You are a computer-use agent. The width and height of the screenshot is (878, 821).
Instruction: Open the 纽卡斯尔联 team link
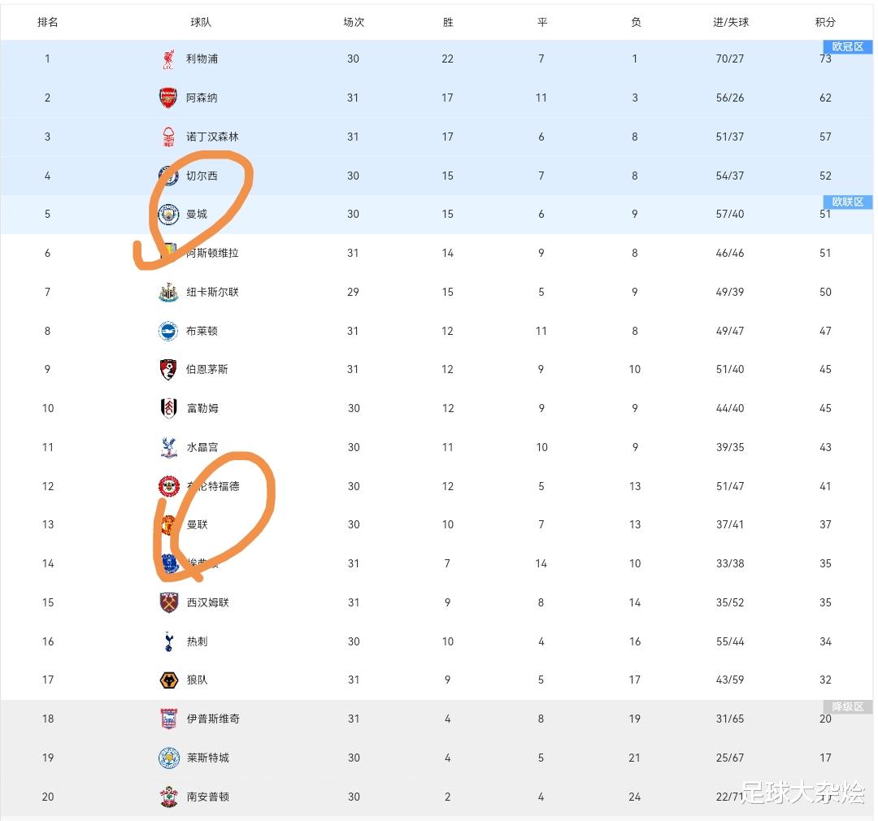pos(213,292)
